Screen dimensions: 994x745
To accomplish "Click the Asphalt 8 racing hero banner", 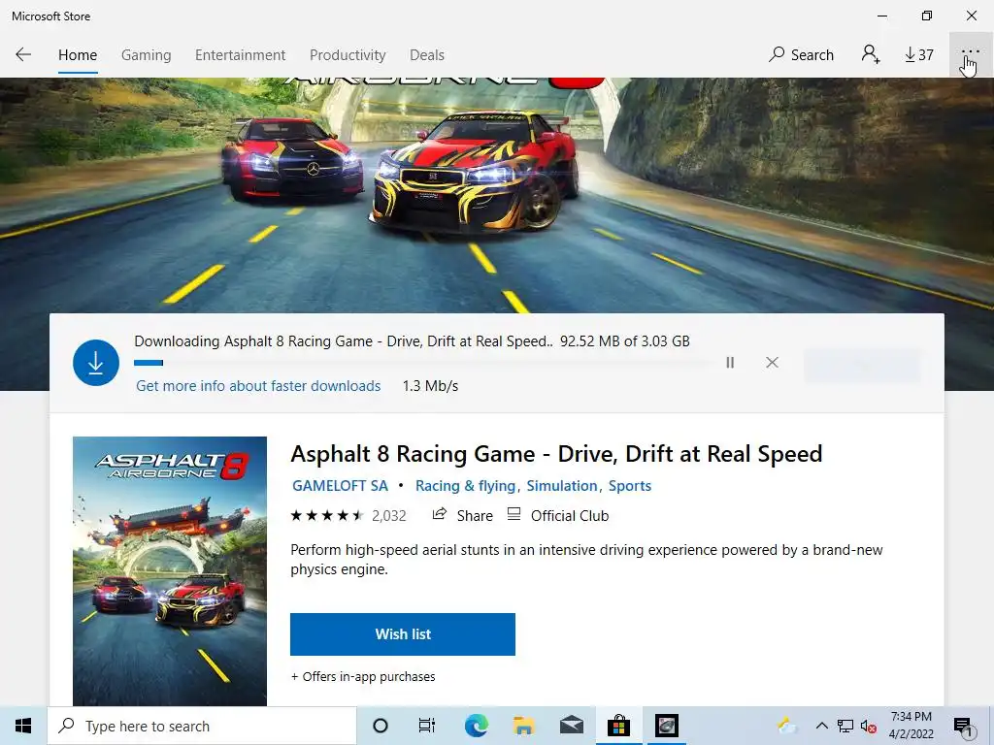I will coord(497,195).
